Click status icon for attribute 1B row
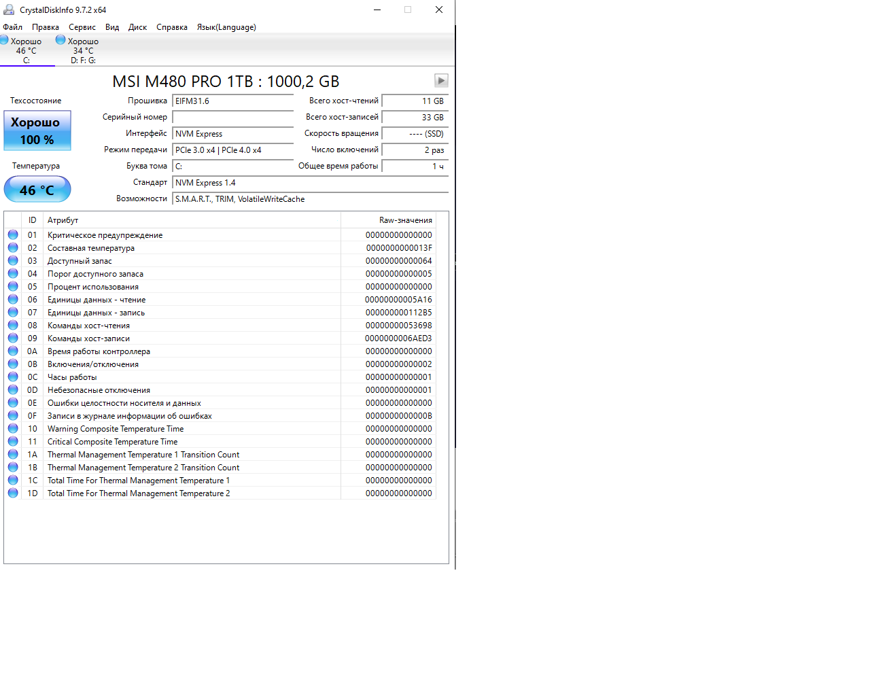 [x=13, y=467]
